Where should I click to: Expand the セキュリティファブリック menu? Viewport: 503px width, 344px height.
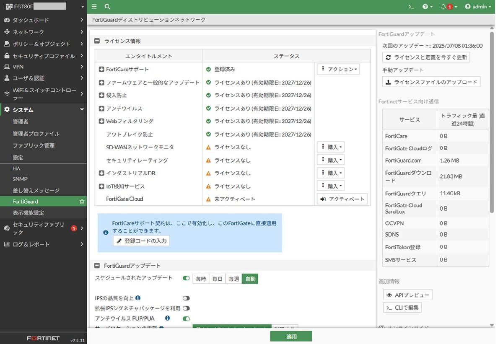pyautogui.click(x=44, y=228)
